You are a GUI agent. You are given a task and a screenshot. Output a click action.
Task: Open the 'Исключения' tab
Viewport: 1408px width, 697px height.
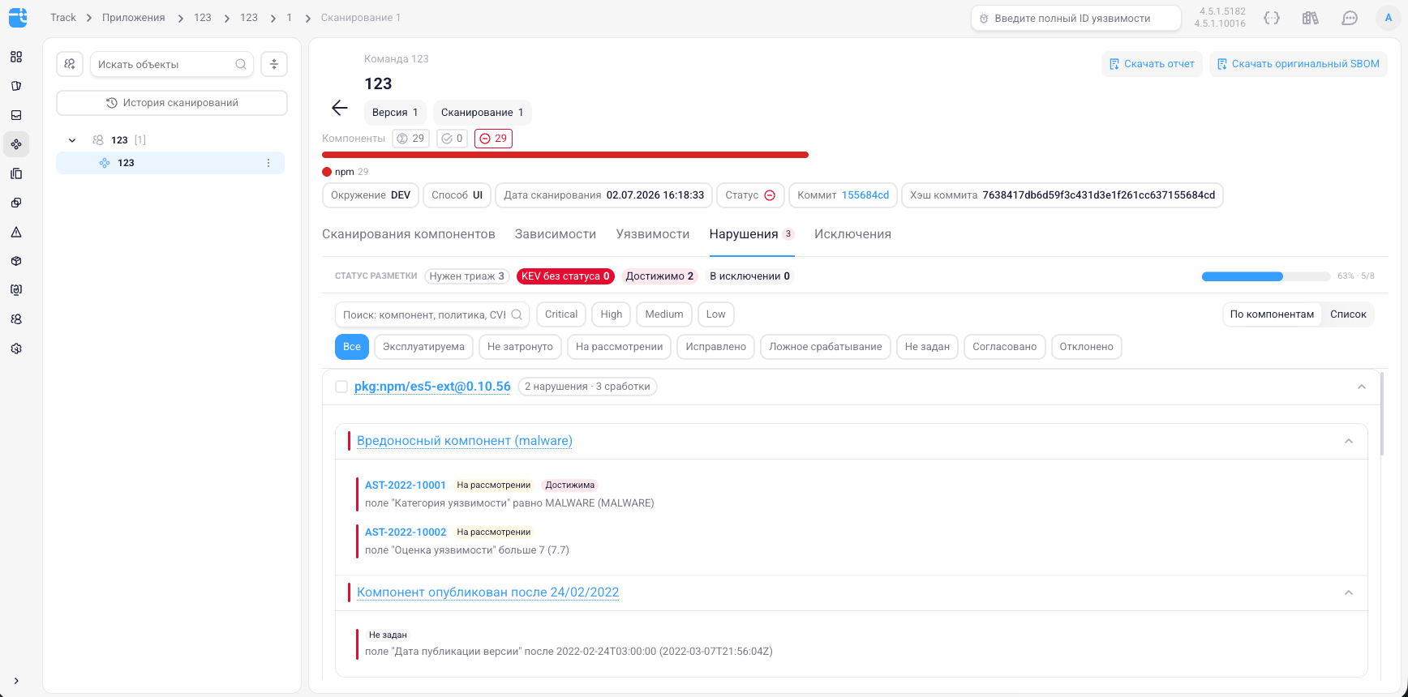[x=852, y=234]
